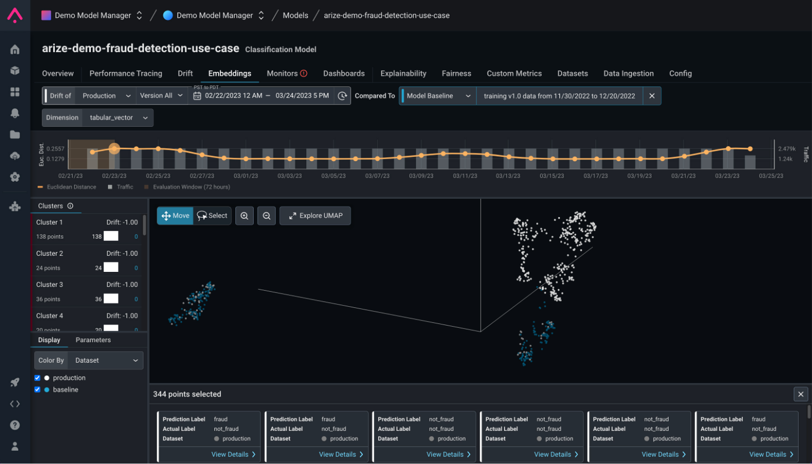Image resolution: width=812 pixels, height=464 pixels.
Task: Click the cluster list scrollbar
Action: pyautogui.click(x=145, y=226)
